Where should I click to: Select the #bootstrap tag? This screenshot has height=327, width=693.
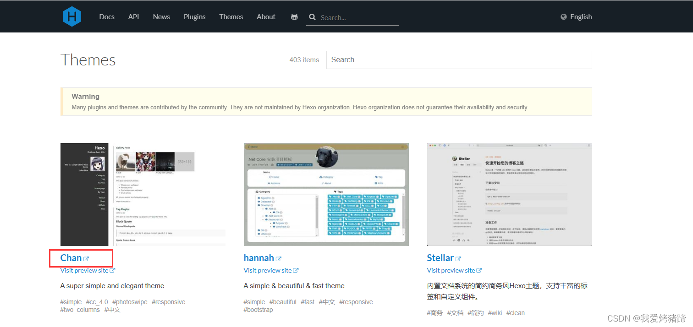[258, 310]
